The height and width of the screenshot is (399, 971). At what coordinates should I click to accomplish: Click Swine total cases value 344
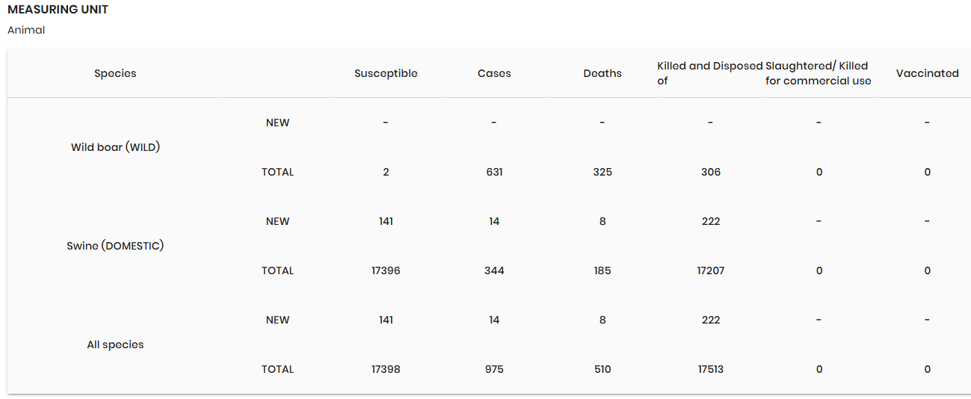click(494, 270)
